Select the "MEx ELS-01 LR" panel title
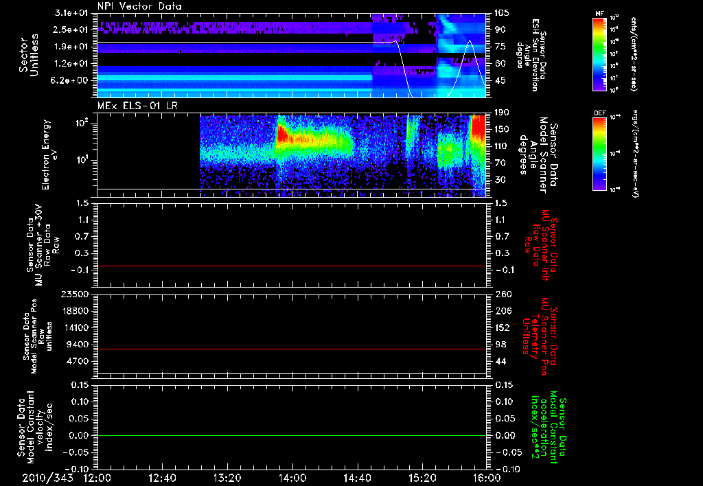The height and width of the screenshot is (486, 703). (137, 106)
